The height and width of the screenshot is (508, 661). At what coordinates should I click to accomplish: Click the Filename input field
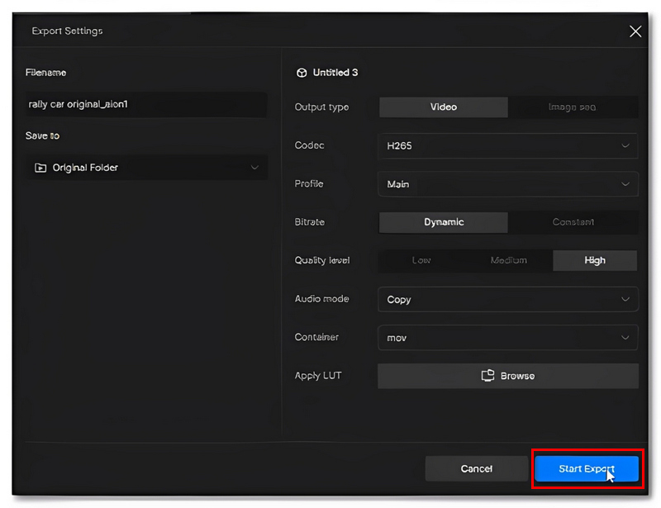click(x=146, y=105)
